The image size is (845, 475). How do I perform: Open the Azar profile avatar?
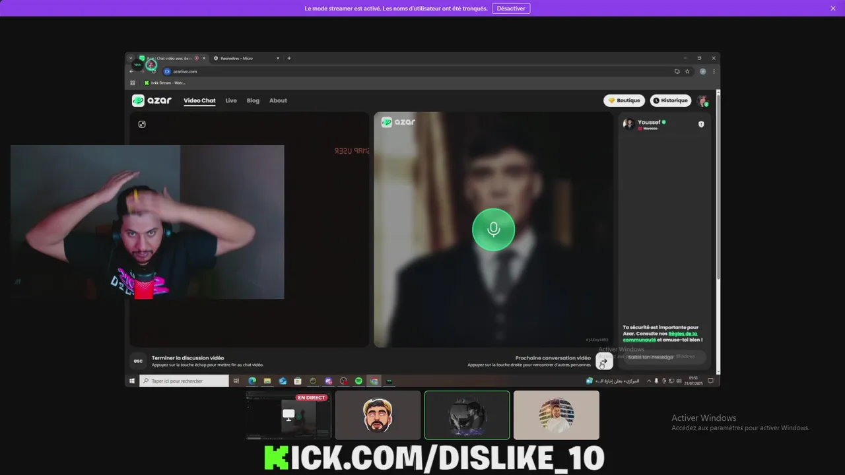pos(702,100)
